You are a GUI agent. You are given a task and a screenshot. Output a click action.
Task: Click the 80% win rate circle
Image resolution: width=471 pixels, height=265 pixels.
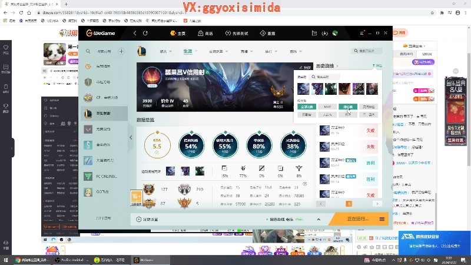pos(259,145)
